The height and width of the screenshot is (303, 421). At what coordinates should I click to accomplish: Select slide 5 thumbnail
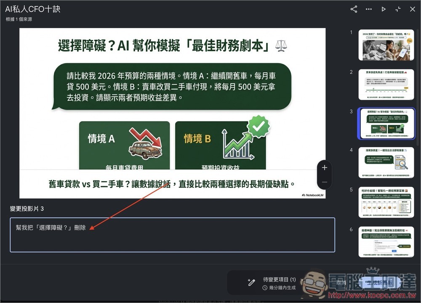point(386,202)
